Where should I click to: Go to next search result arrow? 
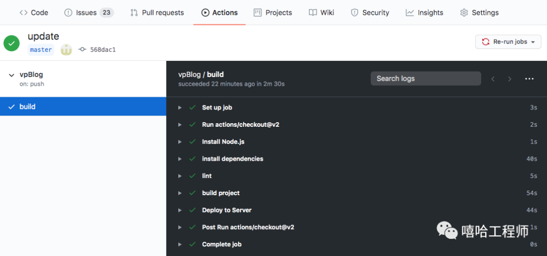(x=510, y=79)
